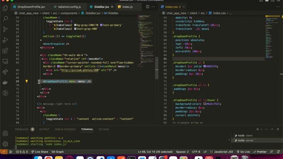Open Git Graph from status bar
This screenshot has width=283, height=159.
(x=57, y=152)
